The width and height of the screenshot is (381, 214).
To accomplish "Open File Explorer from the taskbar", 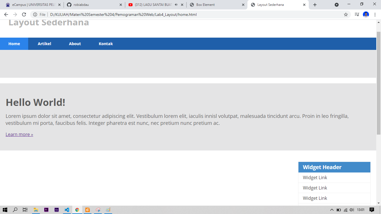I will 35,210.
